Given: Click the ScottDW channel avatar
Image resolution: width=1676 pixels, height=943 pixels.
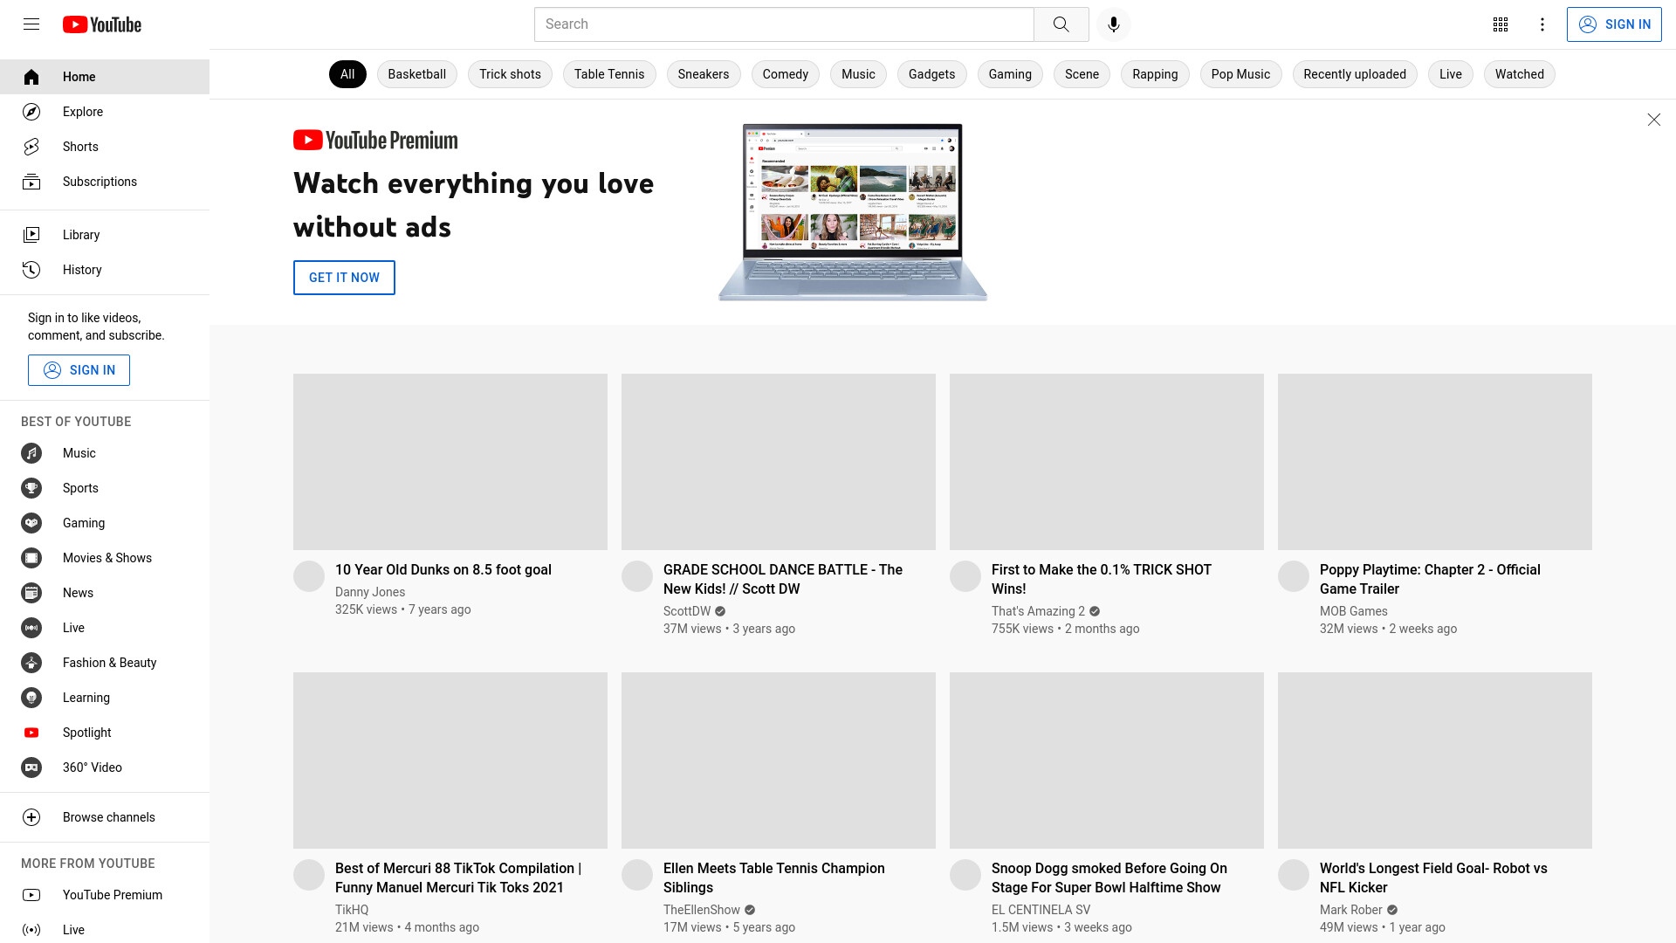Looking at the screenshot, I should click(637, 576).
